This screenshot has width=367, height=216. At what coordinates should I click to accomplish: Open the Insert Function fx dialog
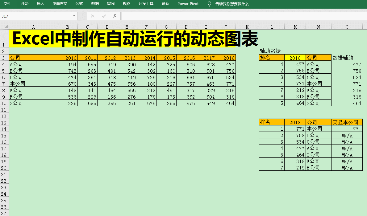click(x=115, y=16)
